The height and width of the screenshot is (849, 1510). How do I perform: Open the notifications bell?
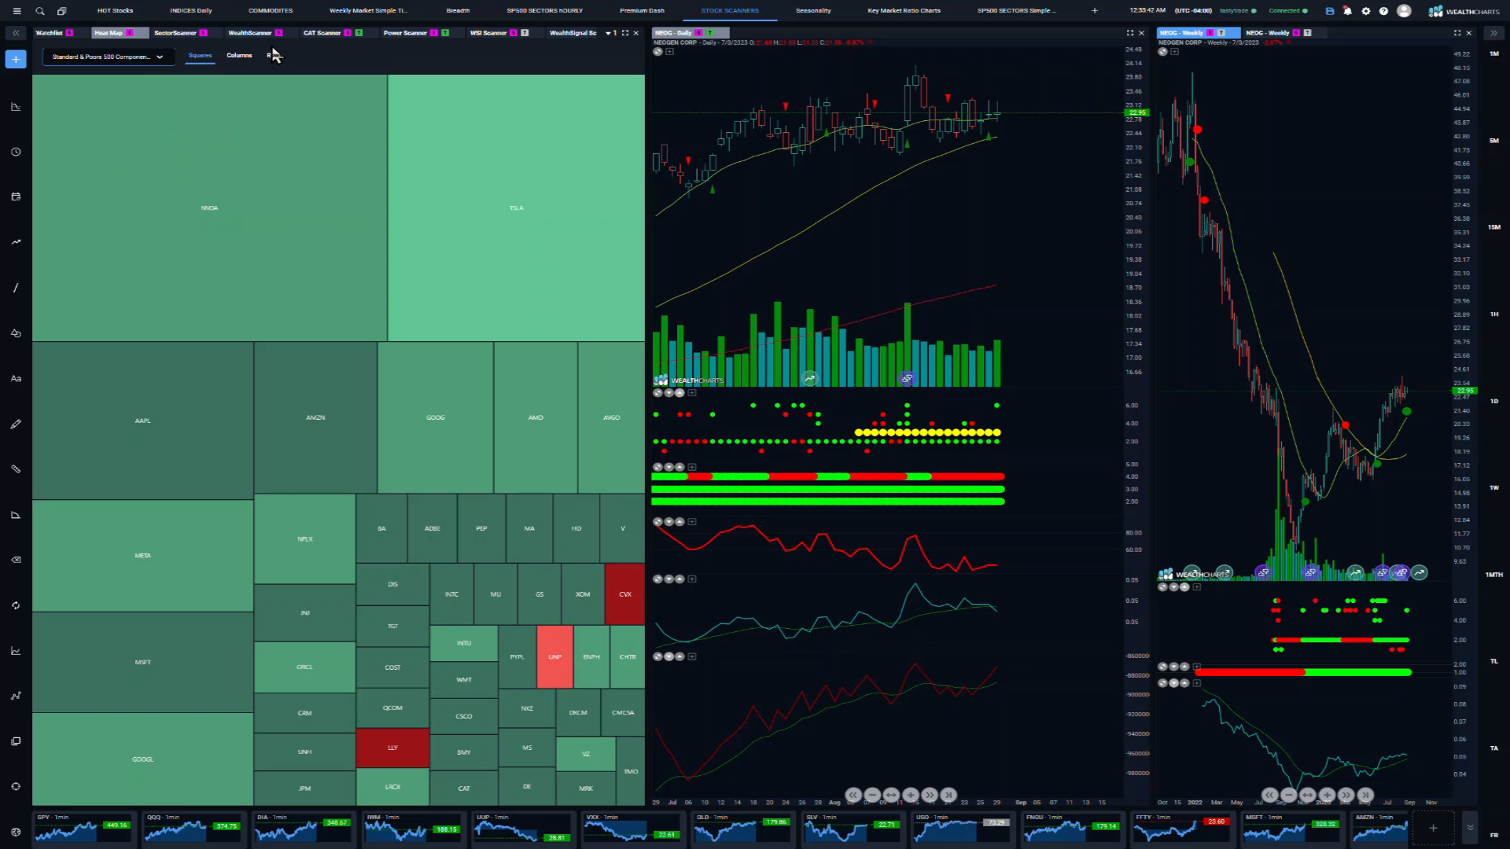point(1348,11)
